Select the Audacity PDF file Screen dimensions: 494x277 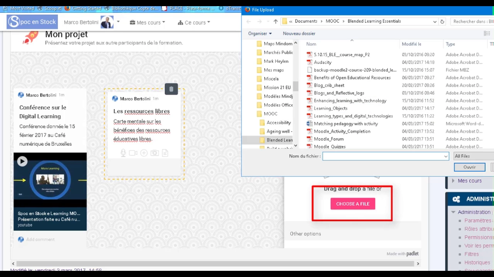click(323, 62)
